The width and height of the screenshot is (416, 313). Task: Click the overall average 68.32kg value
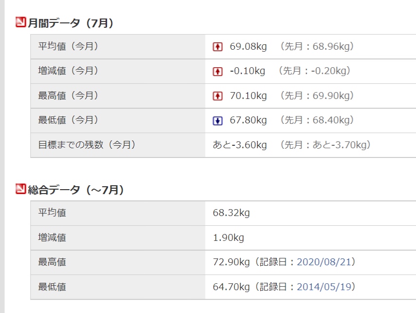(x=231, y=213)
